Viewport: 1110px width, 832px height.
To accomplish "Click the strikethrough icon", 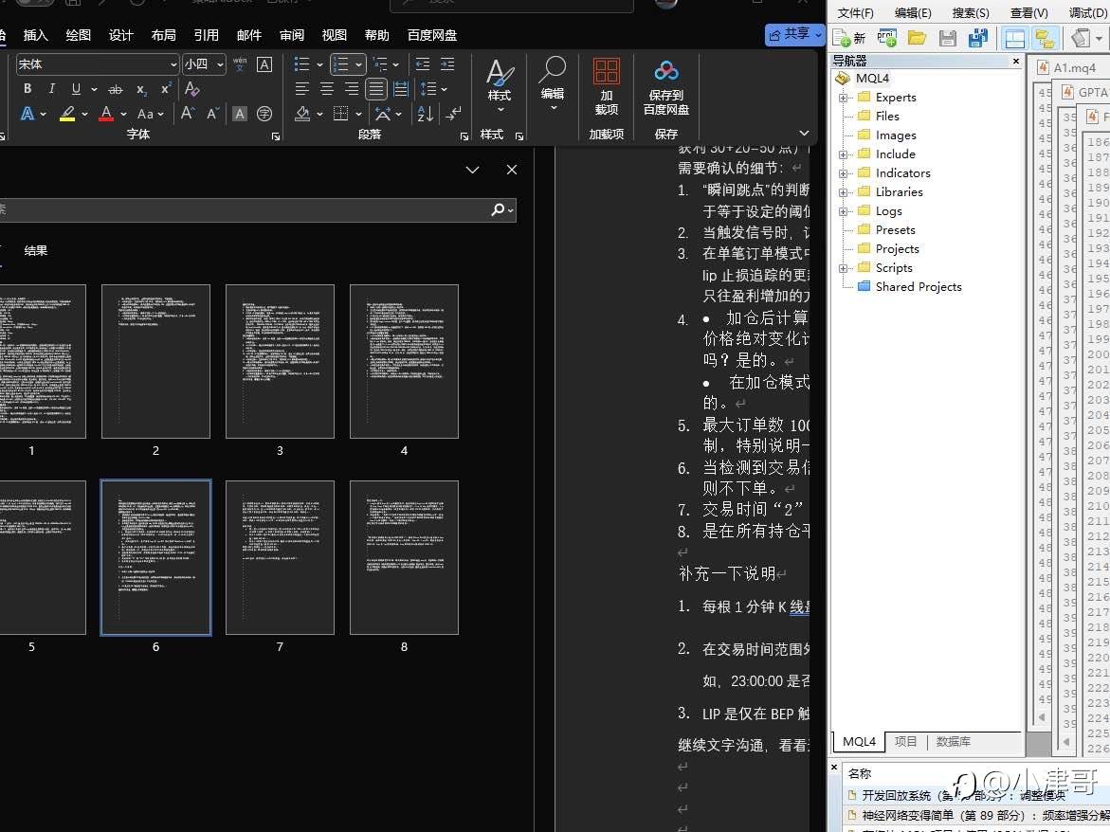I will [116, 89].
